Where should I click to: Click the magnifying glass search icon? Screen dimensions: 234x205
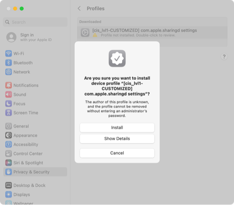(x=7, y=22)
